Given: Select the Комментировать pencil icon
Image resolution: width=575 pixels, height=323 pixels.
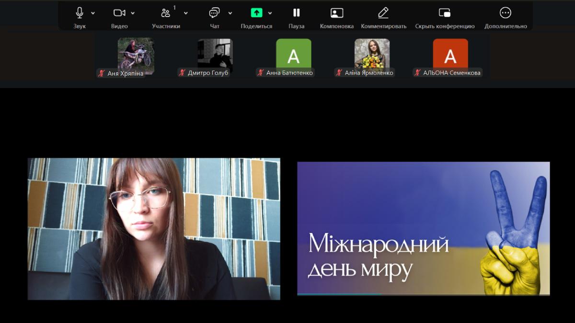Looking at the screenshot, I should 383,13.
